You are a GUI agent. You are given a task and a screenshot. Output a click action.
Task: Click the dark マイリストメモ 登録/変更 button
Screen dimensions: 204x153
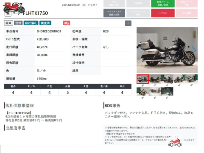coord(114,13)
